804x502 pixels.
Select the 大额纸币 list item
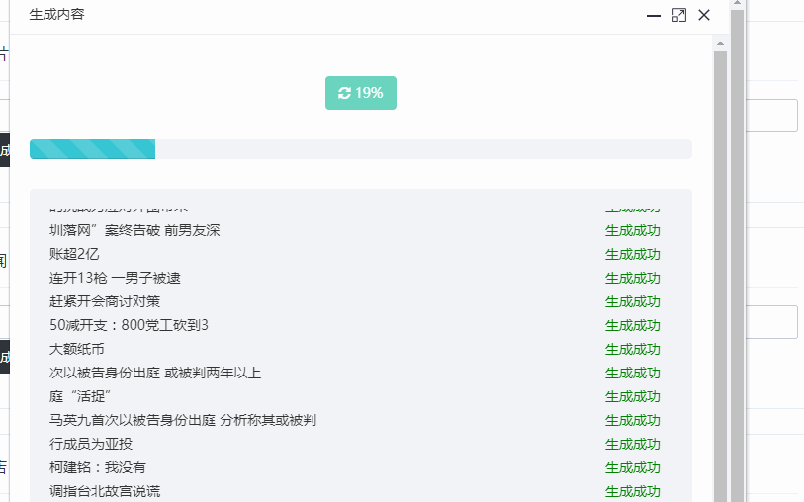(x=76, y=349)
